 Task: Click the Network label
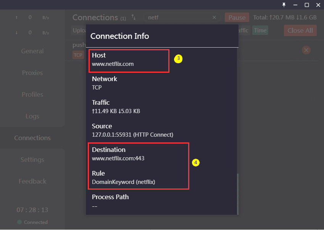pyautogui.click(x=105, y=79)
